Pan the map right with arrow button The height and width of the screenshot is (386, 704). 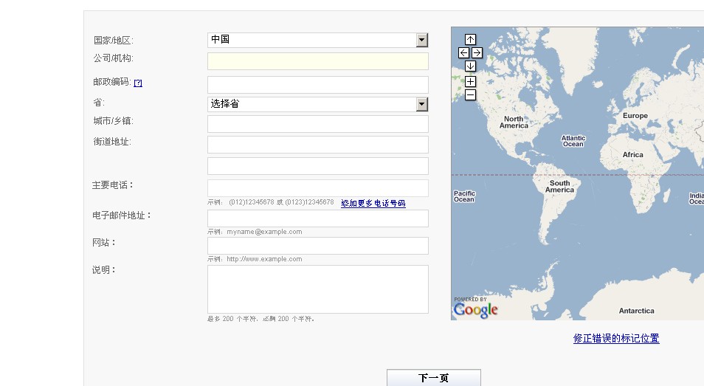coord(477,52)
